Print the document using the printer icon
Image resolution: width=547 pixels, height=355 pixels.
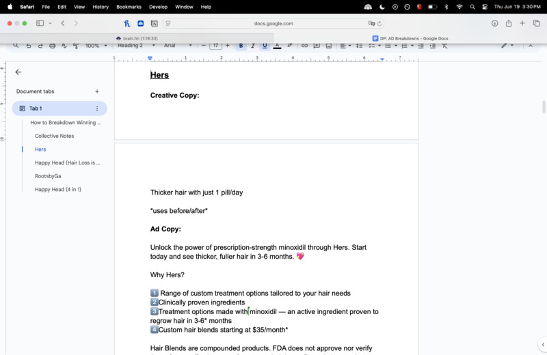[53, 46]
